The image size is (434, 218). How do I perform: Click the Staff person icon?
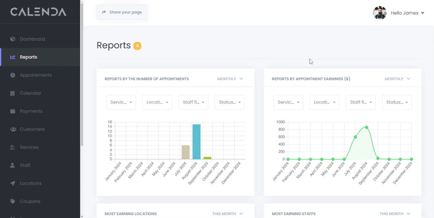pyautogui.click(x=13, y=165)
